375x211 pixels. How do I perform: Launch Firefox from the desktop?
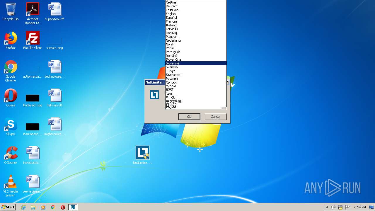[11, 40]
